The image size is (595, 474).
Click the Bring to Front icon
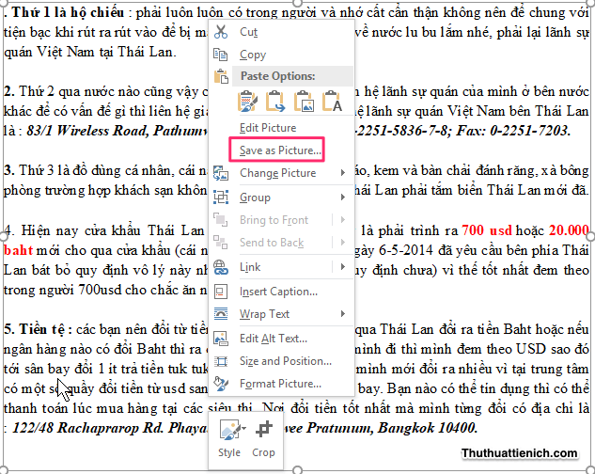click(221, 220)
